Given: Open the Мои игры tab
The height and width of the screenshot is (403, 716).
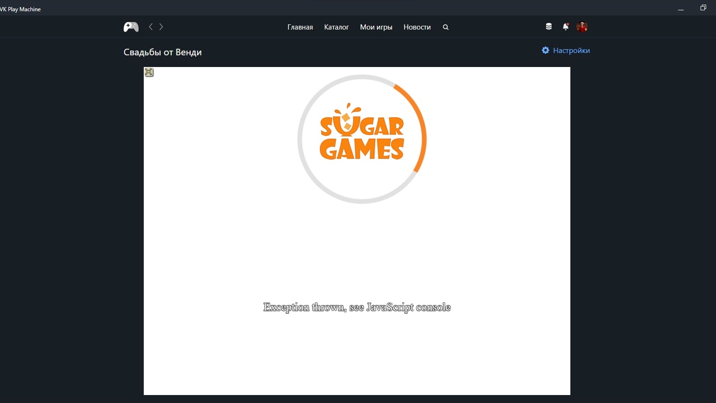Looking at the screenshot, I should (376, 27).
